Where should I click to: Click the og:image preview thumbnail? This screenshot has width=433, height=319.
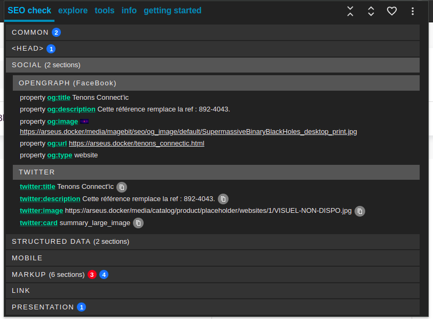click(x=85, y=121)
